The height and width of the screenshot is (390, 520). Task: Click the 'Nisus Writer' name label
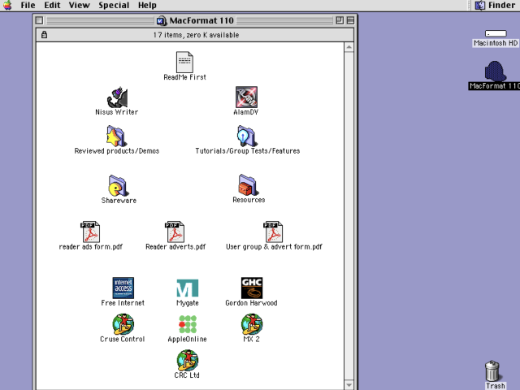(117, 112)
